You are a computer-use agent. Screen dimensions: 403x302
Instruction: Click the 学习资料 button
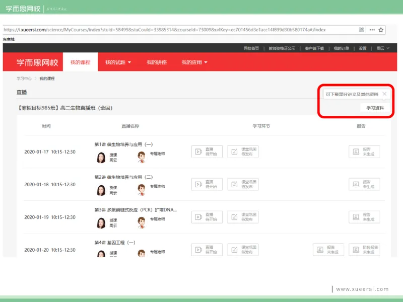point(375,108)
